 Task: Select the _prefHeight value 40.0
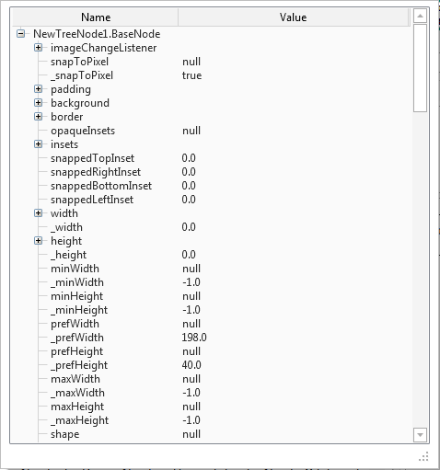click(191, 365)
